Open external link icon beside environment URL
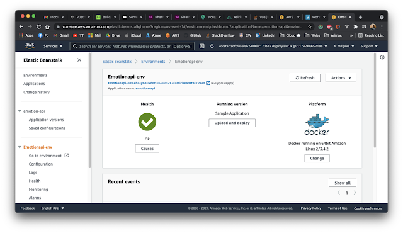This screenshot has width=403, height=233. point(208,83)
